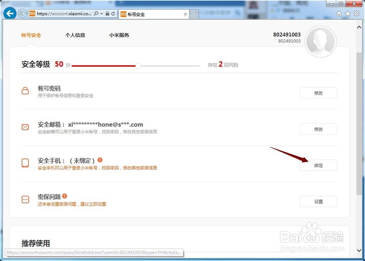The width and height of the screenshot is (365, 261).
Task: Open the 小米服务 tab
Action: [x=119, y=35]
